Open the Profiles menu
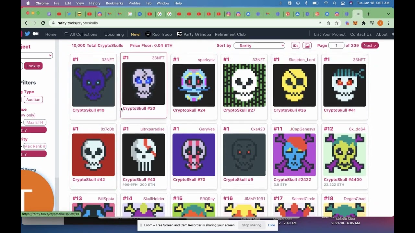Viewport: 415px width, 233px height. click(135, 3)
